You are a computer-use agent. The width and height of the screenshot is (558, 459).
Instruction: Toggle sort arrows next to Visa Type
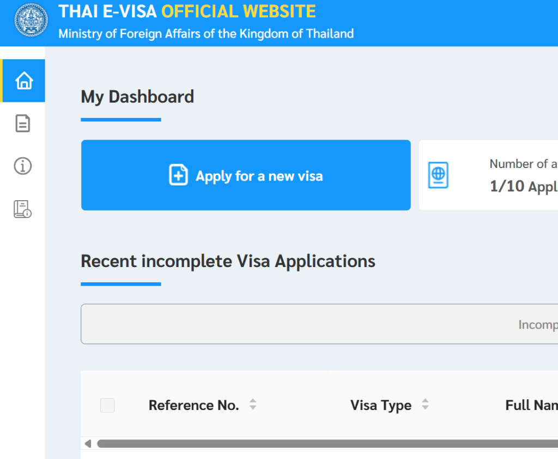(425, 405)
